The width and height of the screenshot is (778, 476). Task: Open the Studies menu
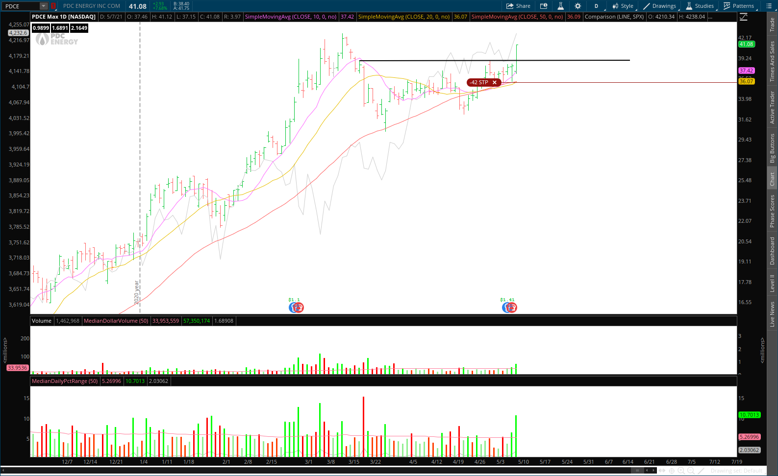point(700,6)
